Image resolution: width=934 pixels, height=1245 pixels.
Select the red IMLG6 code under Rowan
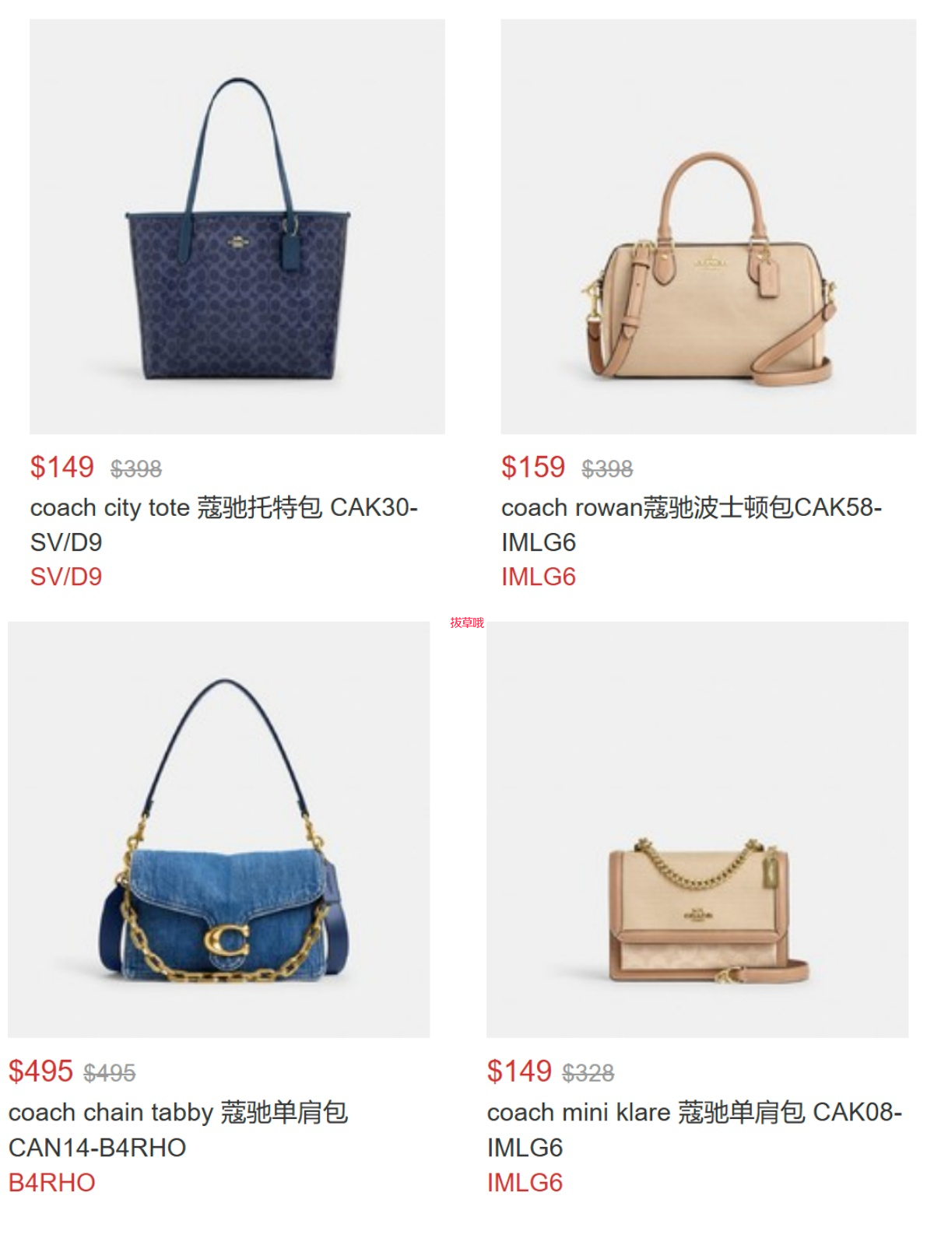point(539,577)
